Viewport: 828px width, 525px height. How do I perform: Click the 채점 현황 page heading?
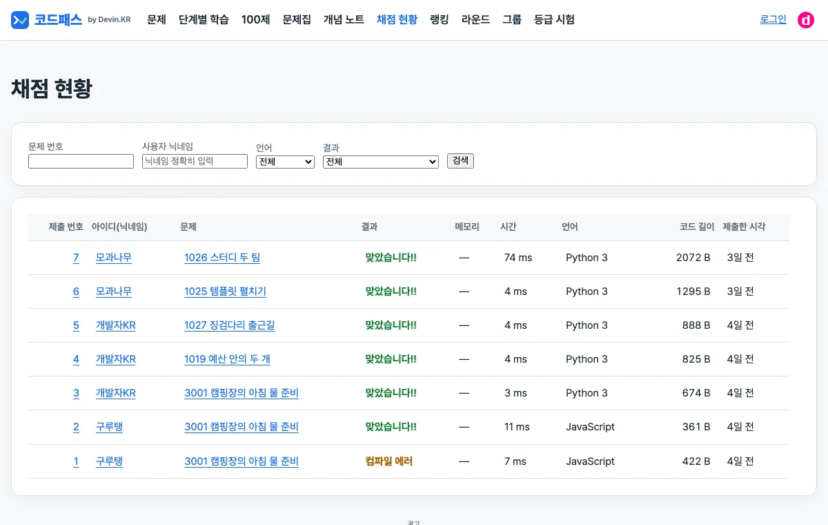[x=52, y=88]
